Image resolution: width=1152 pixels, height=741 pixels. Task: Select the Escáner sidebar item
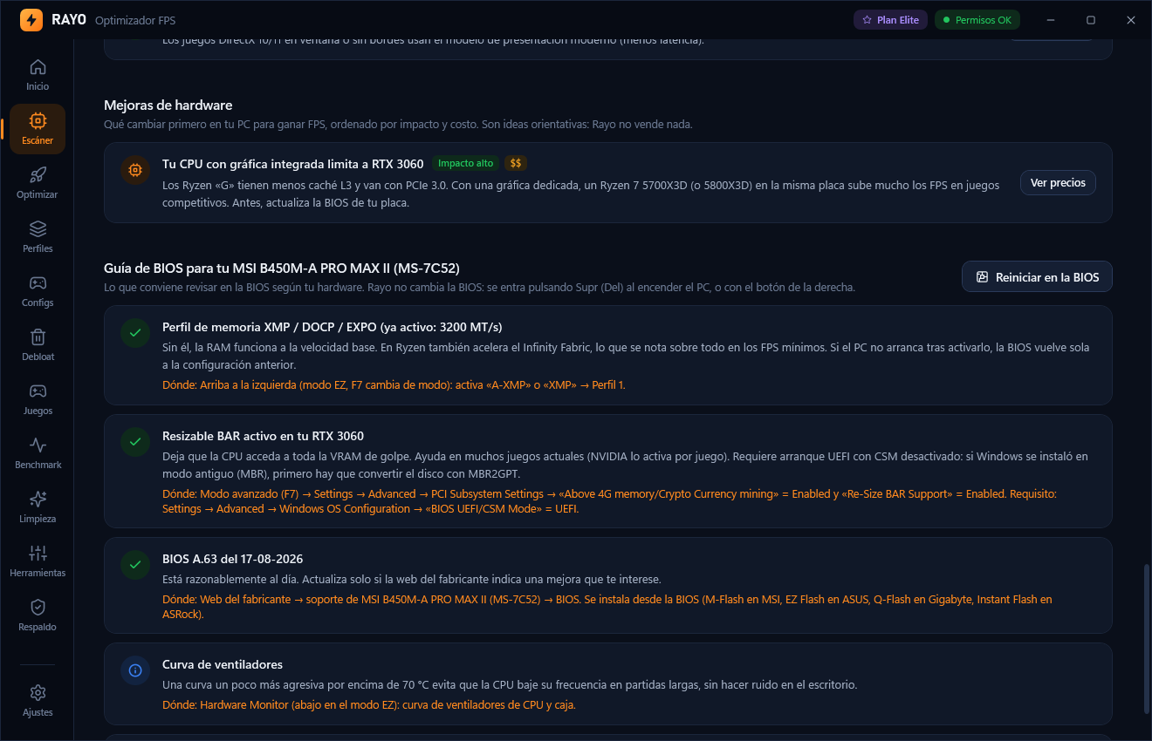(38, 129)
